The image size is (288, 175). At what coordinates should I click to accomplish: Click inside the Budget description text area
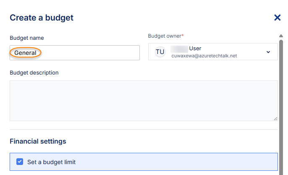coord(143,100)
